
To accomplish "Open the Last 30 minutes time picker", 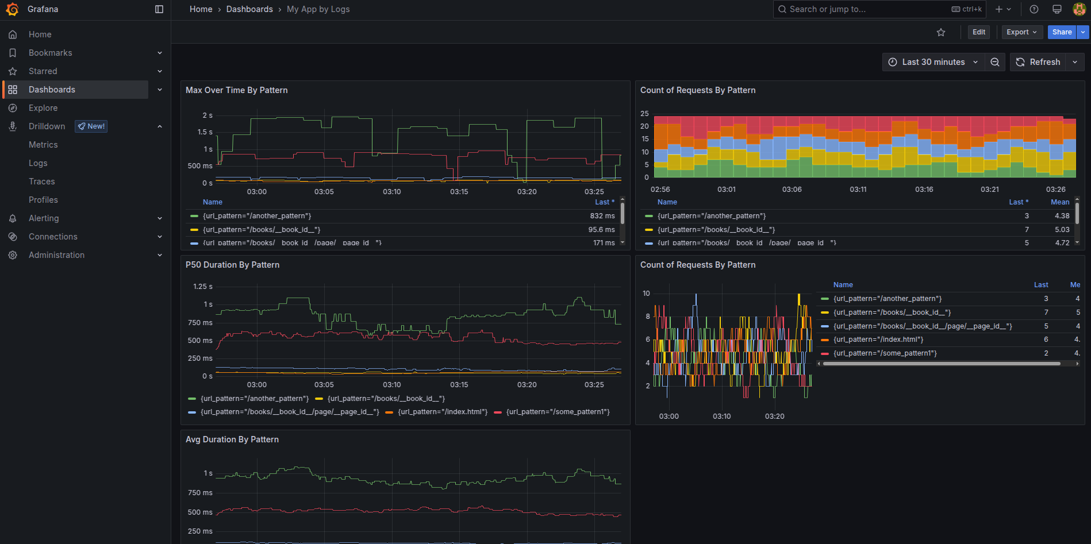I will tap(934, 62).
